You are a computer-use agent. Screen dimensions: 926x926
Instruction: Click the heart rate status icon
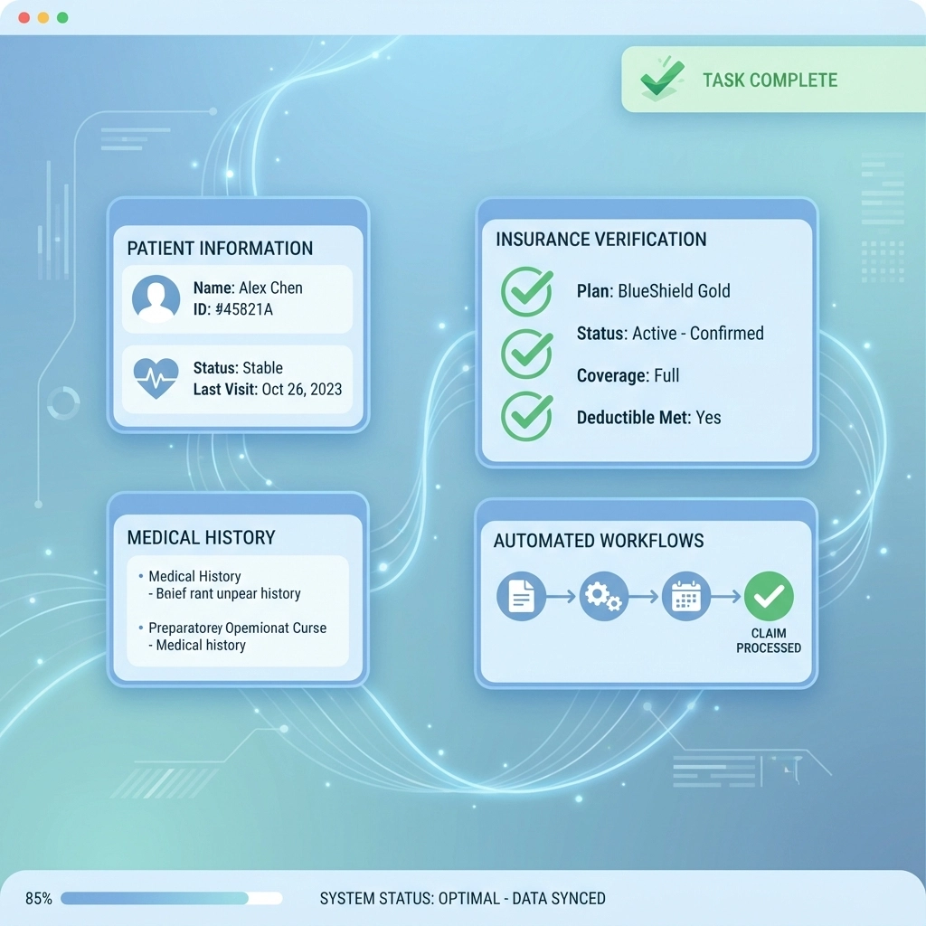click(156, 378)
